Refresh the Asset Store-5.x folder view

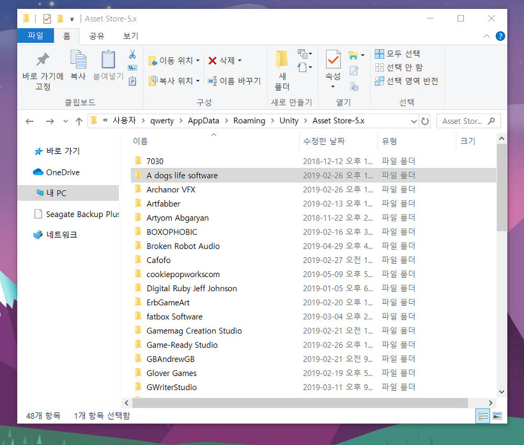pos(425,121)
